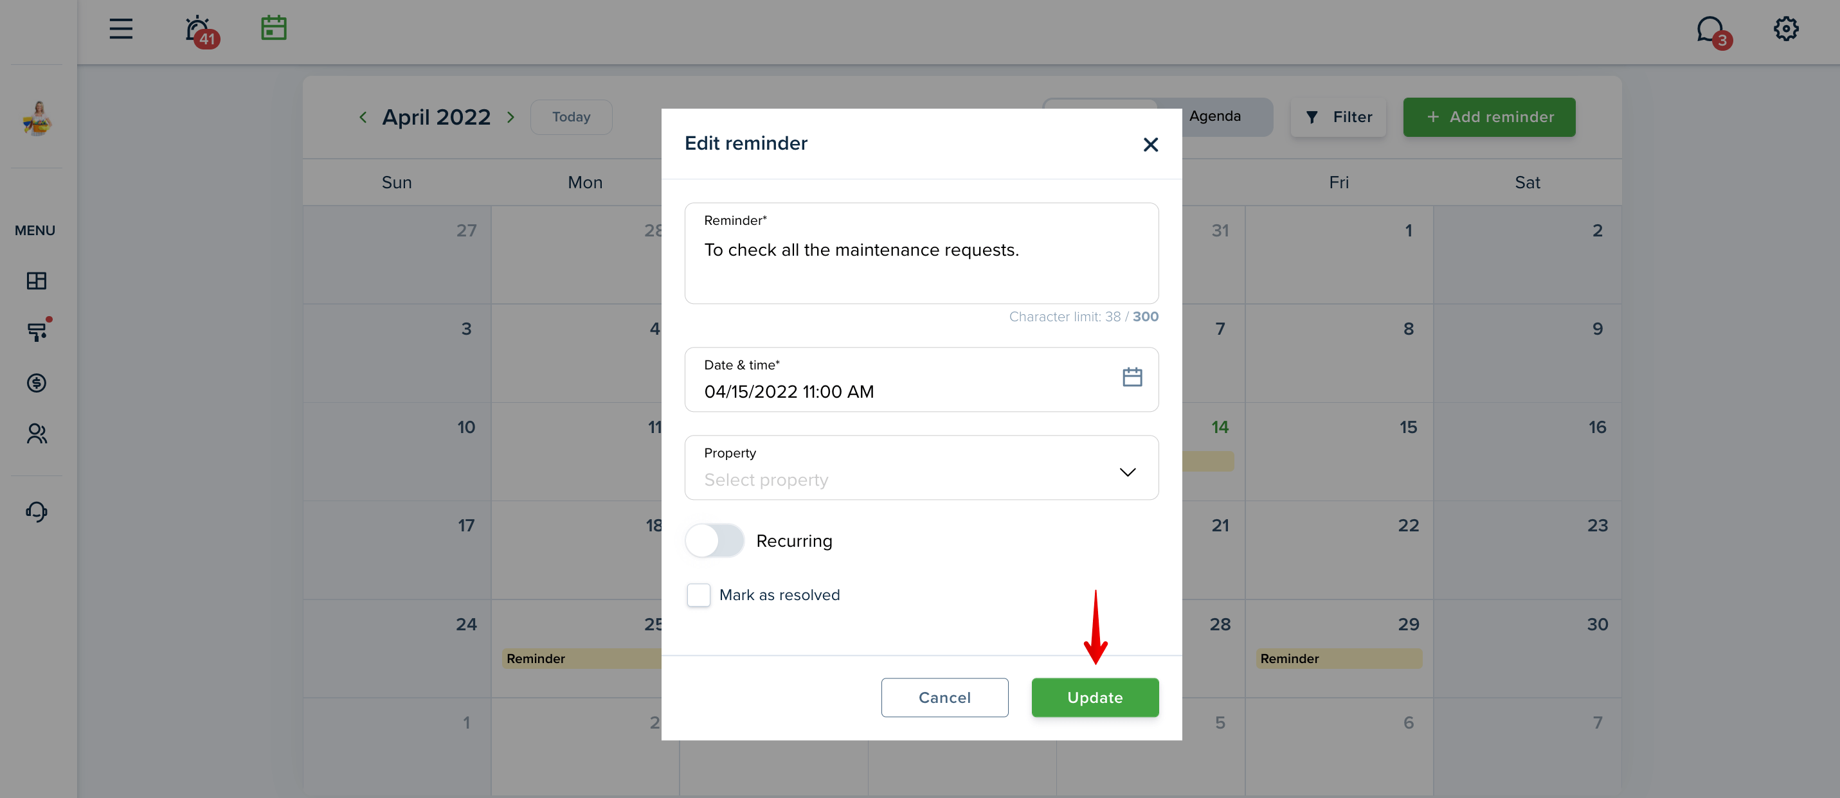Image resolution: width=1840 pixels, height=798 pixels.
Task: Open the maintenance paint roller icon
Action: click(x=38, y=330)
